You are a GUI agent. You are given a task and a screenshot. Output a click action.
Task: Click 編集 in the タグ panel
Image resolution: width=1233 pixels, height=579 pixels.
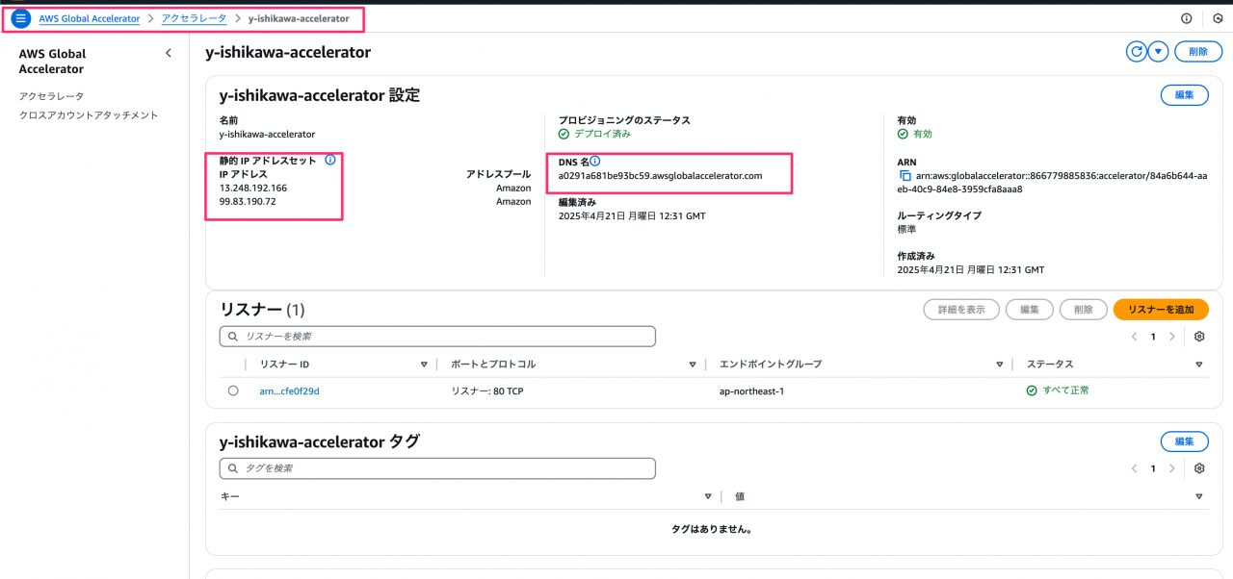click(x=1184, y=441)
